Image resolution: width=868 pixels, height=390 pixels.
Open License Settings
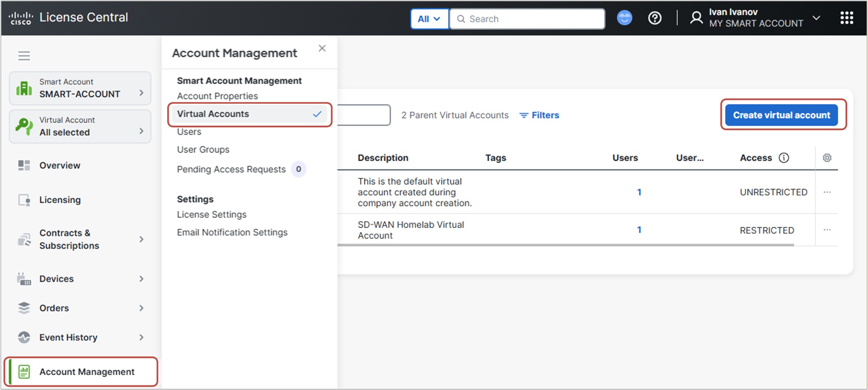(x=211, y=215)
